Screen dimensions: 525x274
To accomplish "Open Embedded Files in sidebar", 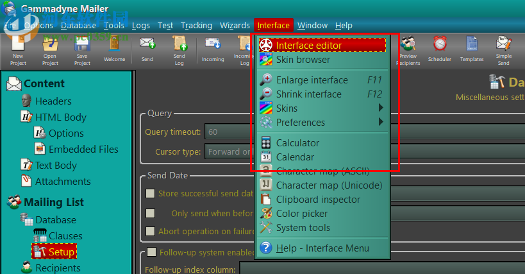I will tap(83, 149).
